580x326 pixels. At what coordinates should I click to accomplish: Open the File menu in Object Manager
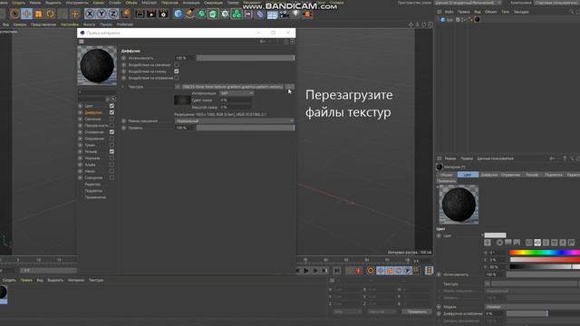coord(449,12)
